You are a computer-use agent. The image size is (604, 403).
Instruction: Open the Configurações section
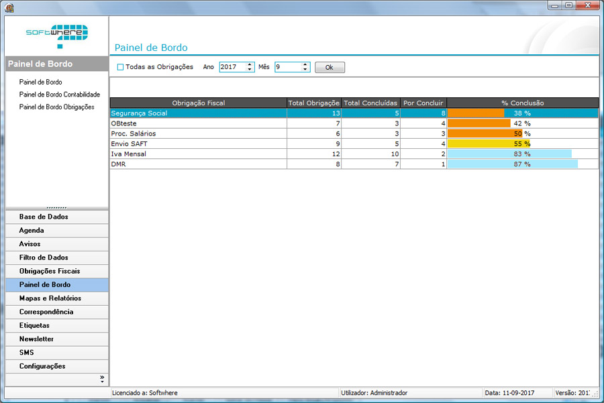click(x=42, y=366)
